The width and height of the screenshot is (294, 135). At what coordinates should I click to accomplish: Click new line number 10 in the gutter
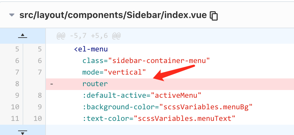(x=38, y=118)
